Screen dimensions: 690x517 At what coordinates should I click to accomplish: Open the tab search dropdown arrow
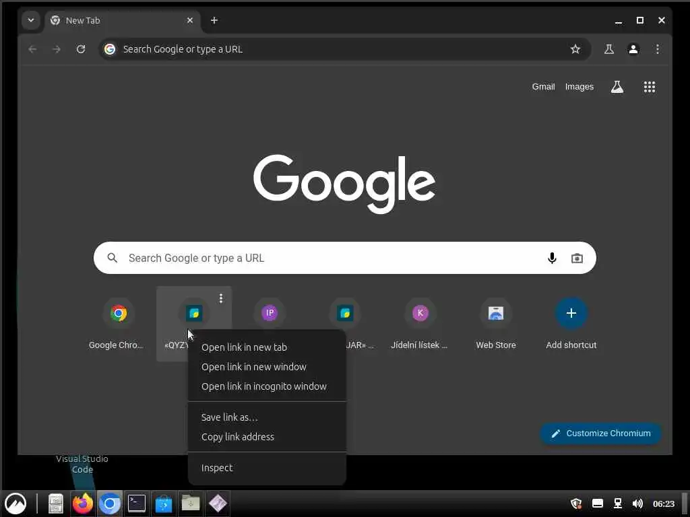[x=31, y=20]
